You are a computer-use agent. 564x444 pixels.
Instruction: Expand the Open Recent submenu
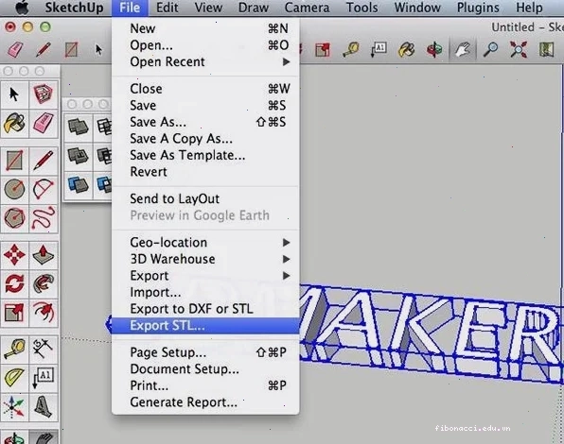pos(205,61)
